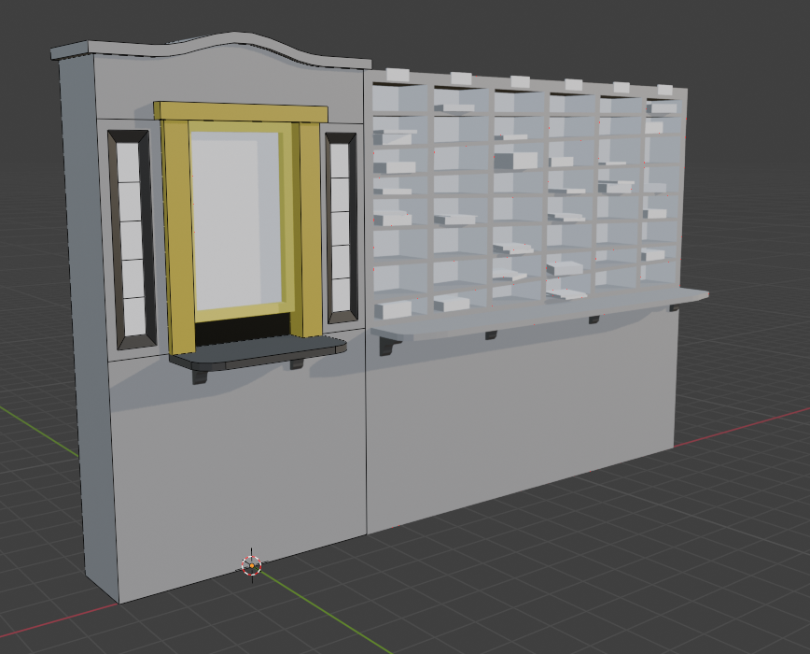This screenshot has width=810, height=654.
Task: Select the narrow dark-framed panel right of yellow window
Action: (x=342, y=228)
